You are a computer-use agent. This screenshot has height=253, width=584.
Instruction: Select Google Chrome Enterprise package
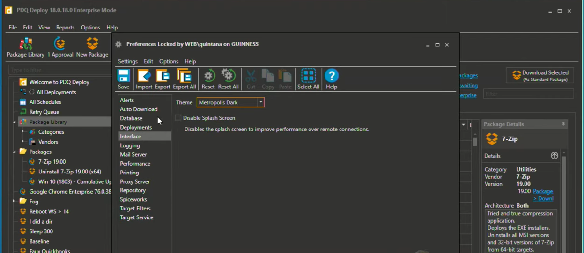point(70,192)
